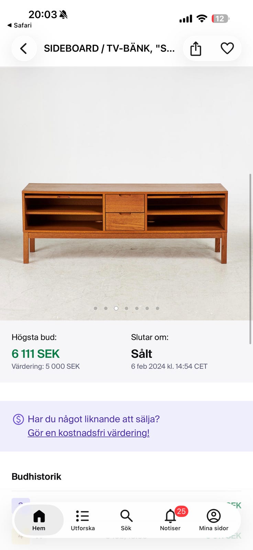This screenshot has height=550, width=253.
Task: Tap the dollar valuation icon
Action: 18,419
